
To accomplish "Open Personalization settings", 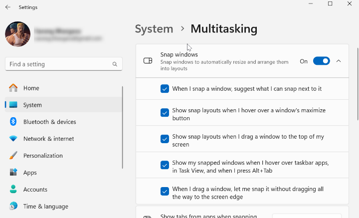I will tap(63, 156).
